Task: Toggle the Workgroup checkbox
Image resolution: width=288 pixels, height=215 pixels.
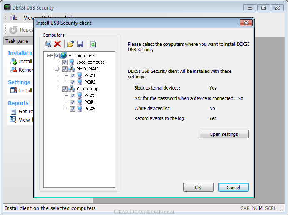Action: 65,89
